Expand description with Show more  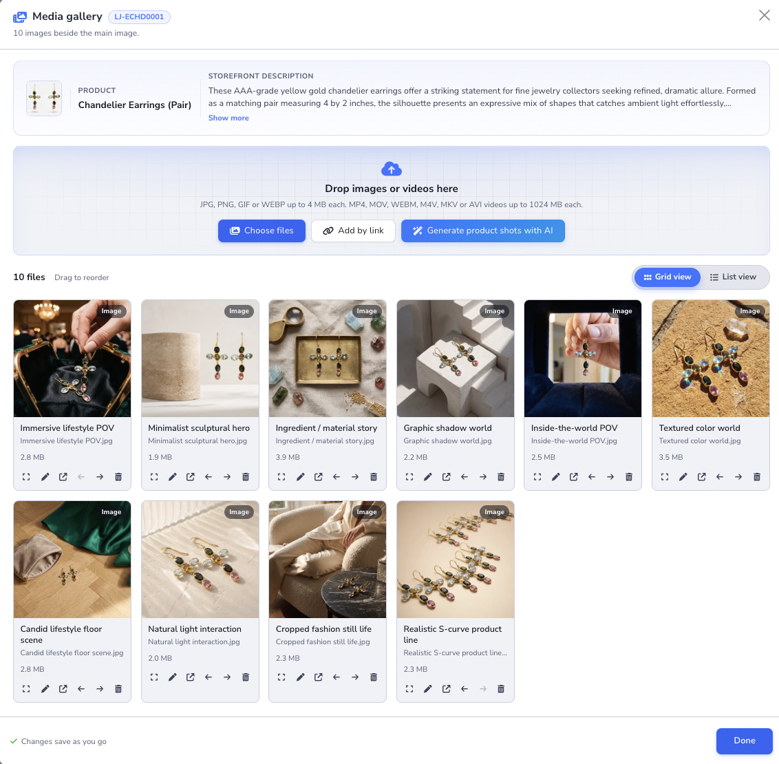click(228, 118)
